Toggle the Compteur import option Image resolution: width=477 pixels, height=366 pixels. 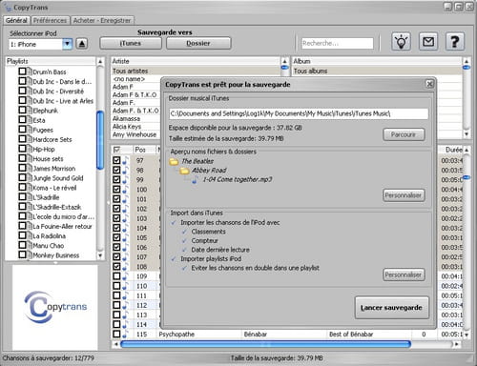184,241
